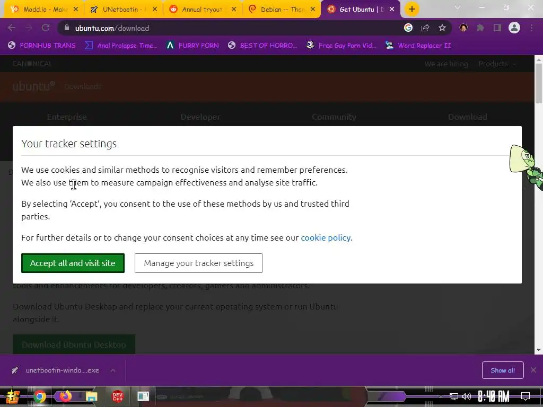
Task: Click the taskbar clock 8:48 AM
Action: pos(494,396)
